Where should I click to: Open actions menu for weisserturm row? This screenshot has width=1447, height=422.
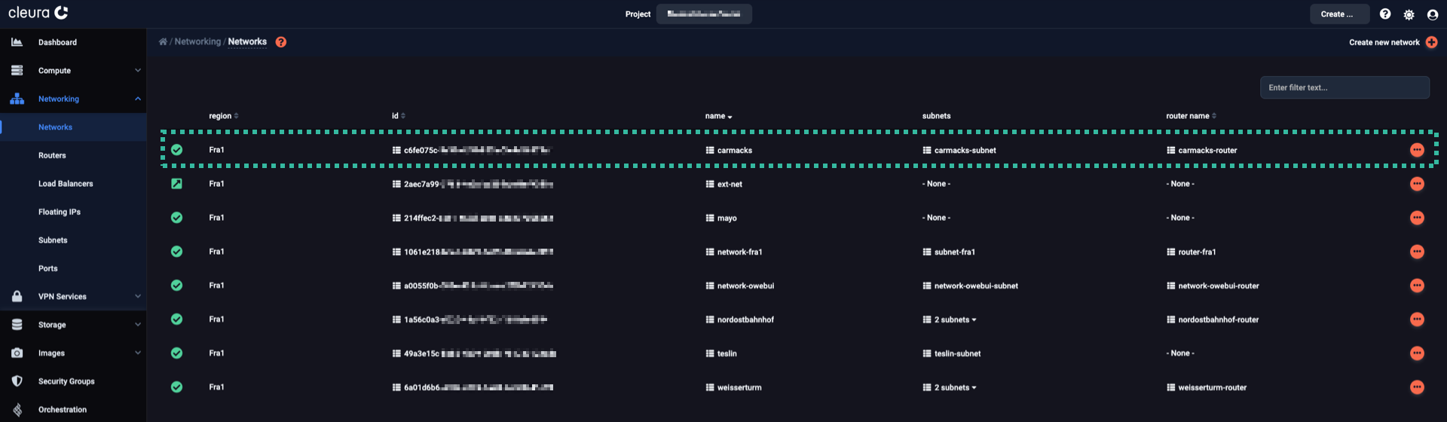coord(1417,387)
